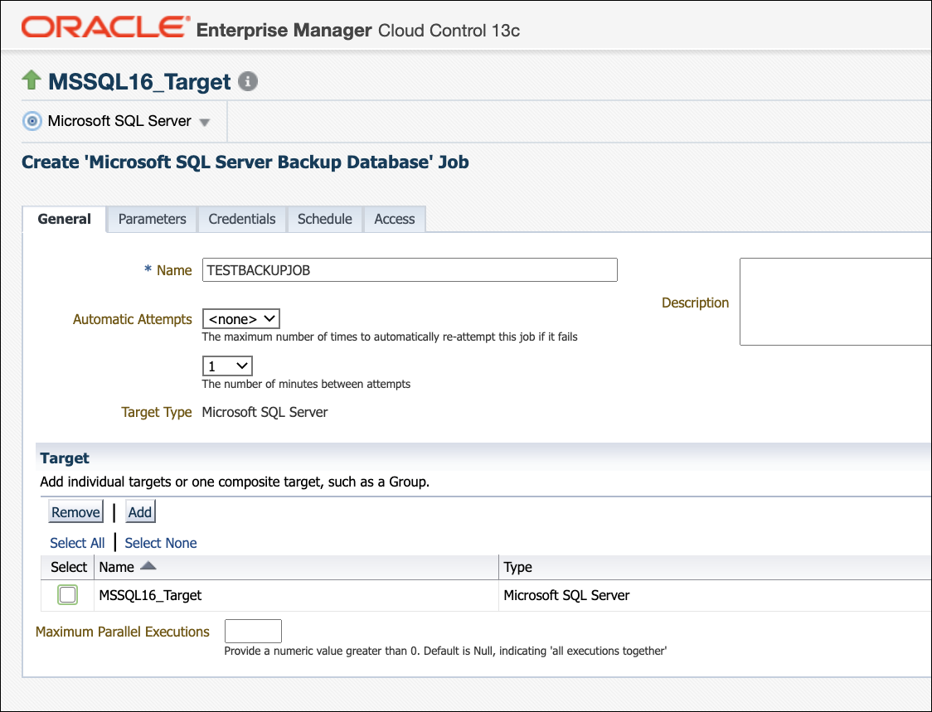Click the Remove target button
This screenshot has height=712, width=932.
[x=75, y=511]
